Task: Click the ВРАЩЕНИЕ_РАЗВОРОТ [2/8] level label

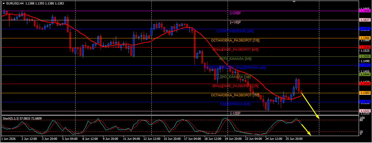Action: [x=235, y=86]
